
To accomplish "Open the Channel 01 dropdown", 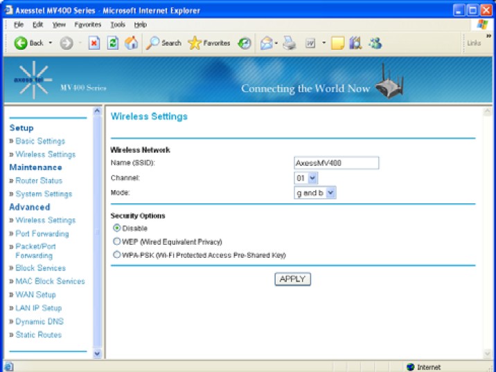I will coord(312,178).
